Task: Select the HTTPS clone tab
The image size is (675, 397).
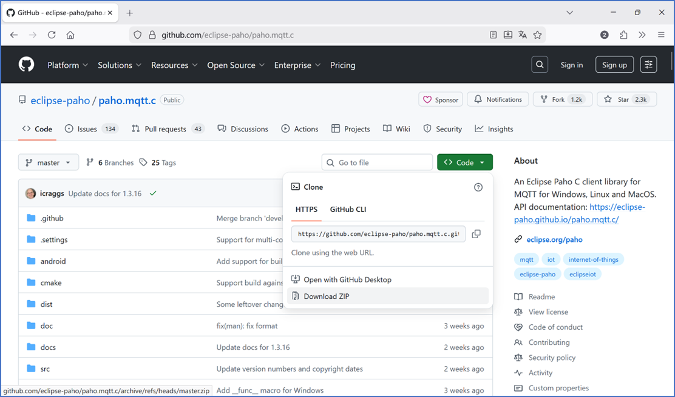Action: pyautogui.click(x=307, y=209)
